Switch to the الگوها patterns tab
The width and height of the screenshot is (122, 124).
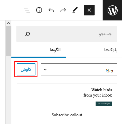click(55, 50)
